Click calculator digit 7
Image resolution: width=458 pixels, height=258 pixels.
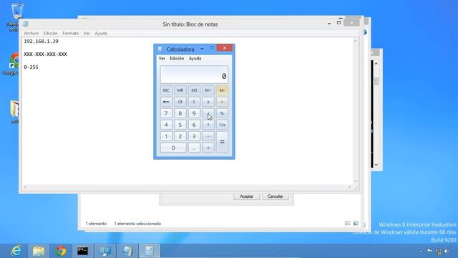click(166, 113)
